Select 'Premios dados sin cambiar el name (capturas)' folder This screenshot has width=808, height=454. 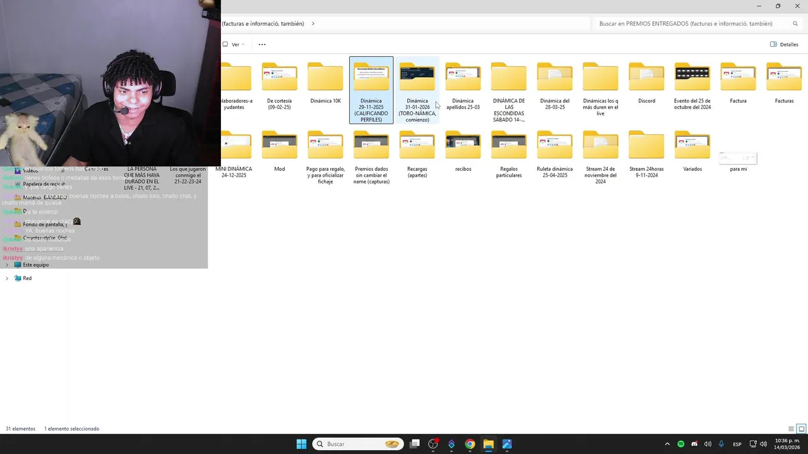pos(371,158)
